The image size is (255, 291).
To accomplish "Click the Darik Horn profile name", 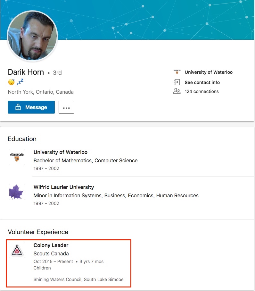I will [x=26, y=72].
